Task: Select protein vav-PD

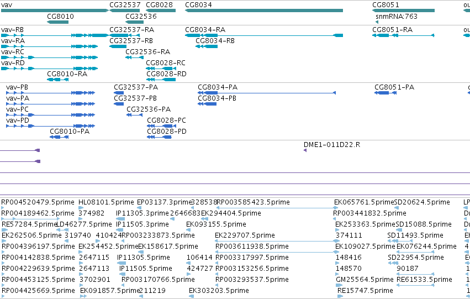Action: click(51, 126)
